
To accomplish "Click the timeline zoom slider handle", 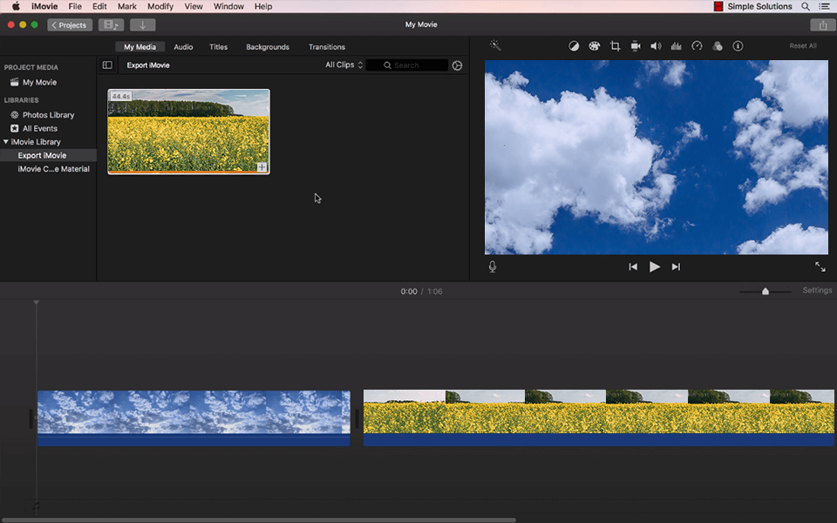I will [x=766, y=291].
